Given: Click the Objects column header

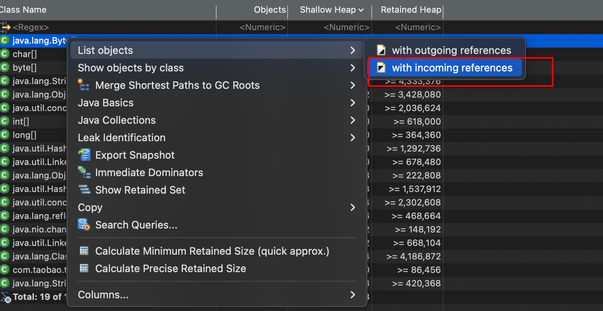Looking at the screenshot, I should pos(269,10).
